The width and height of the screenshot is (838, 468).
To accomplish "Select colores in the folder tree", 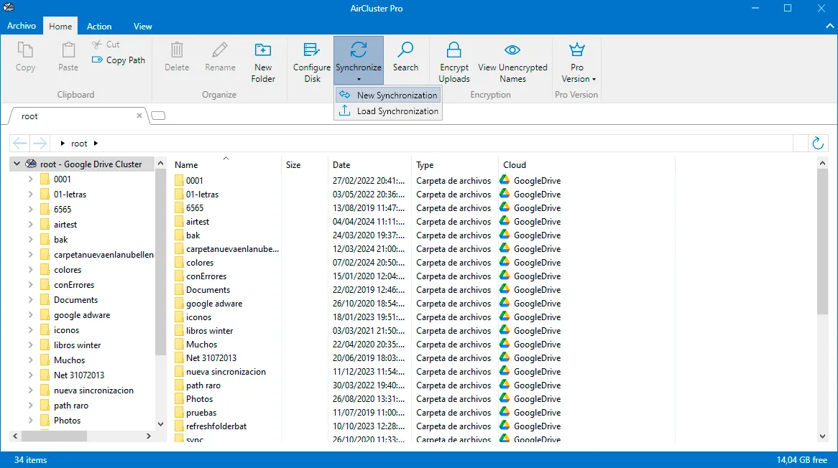I will tap(68, 270).
